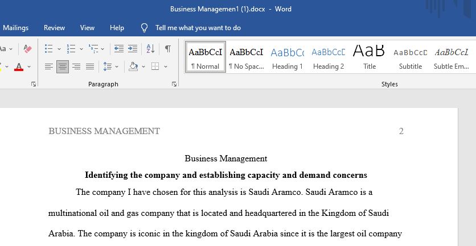This screenshot has width=476, height=246.
Task: Click the line starting multinational oil and gas
Action: [219, 213]
